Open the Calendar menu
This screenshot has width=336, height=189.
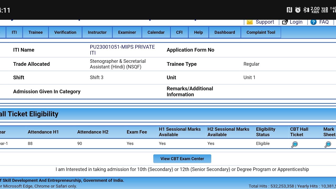tap(156, 32)
